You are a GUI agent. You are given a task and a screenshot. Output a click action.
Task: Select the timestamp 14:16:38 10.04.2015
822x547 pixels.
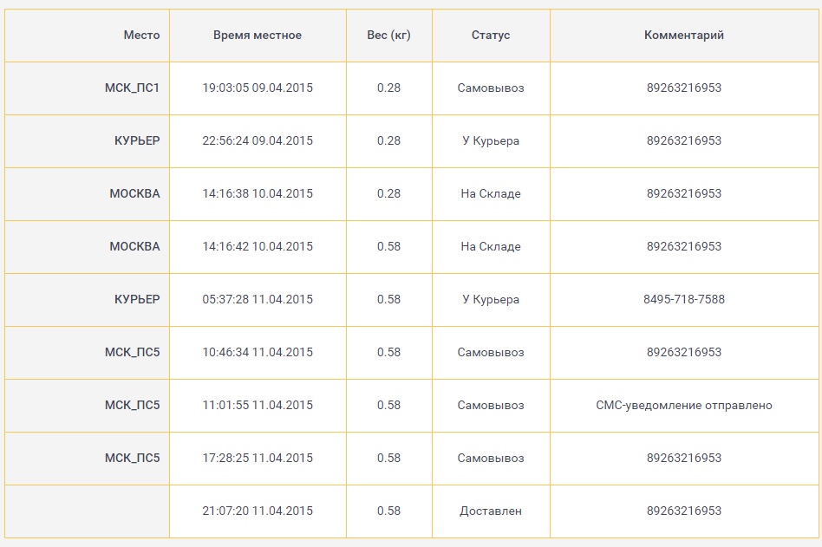click(x=258, y=194)
